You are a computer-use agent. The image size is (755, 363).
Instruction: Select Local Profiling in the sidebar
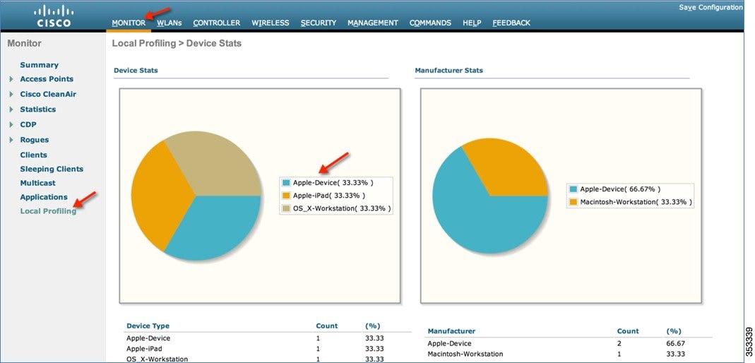pyautogui.click(x=48, y=211)
